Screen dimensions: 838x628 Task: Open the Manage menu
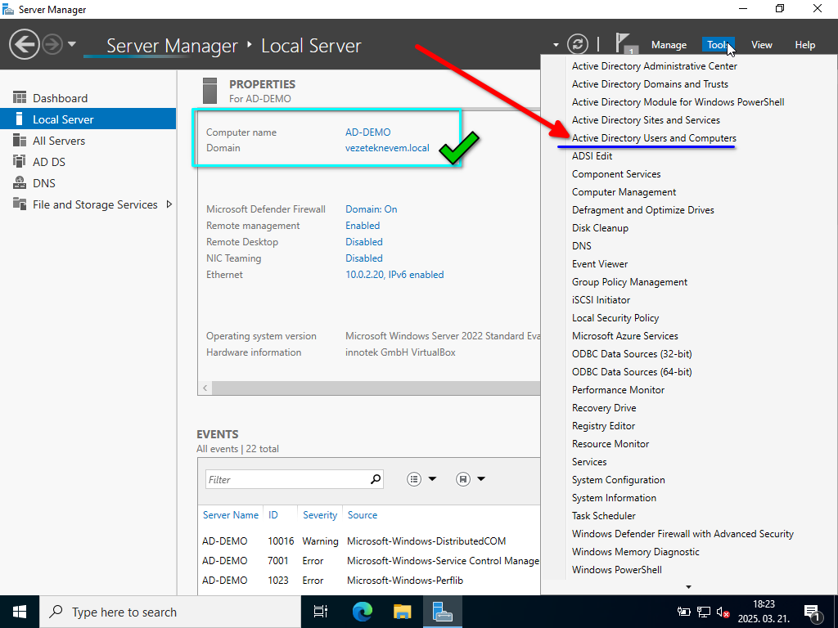point(669,45)
